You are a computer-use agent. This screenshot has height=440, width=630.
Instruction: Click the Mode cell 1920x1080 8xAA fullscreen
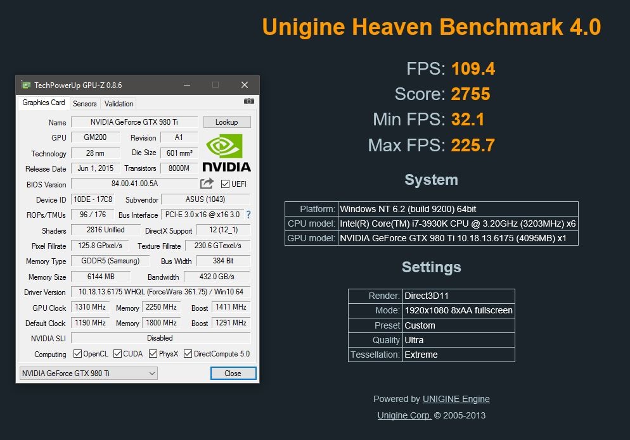coord(459,310)
